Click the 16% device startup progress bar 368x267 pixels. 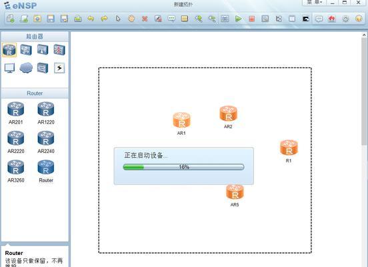(x=183, y=167)
